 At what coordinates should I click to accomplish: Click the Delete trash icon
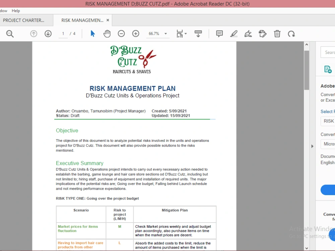pyautogui.click(x=277, y=34)
